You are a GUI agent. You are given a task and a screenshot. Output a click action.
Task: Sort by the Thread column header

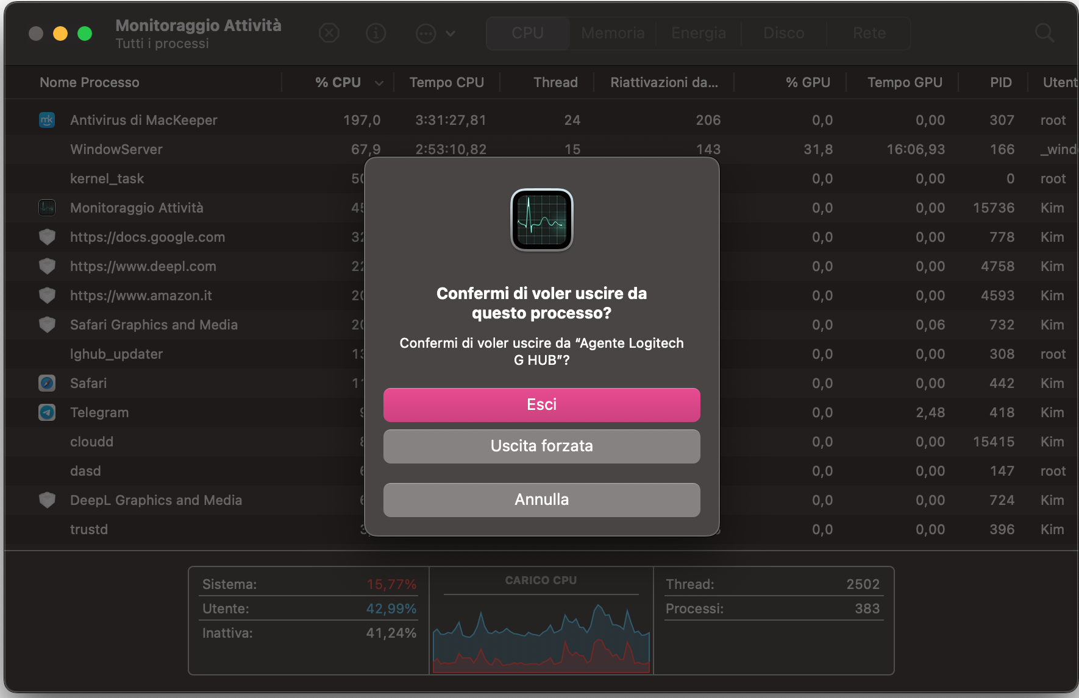pyautogui.click(x=556, y=82)
